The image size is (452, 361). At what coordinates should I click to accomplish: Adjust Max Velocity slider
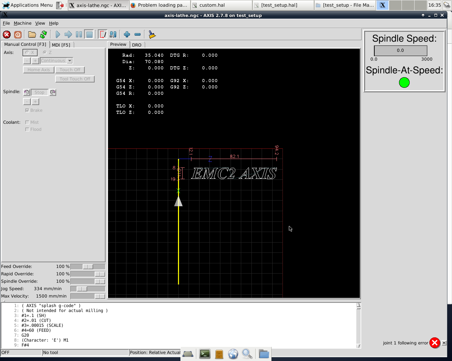tap(88, 296)
